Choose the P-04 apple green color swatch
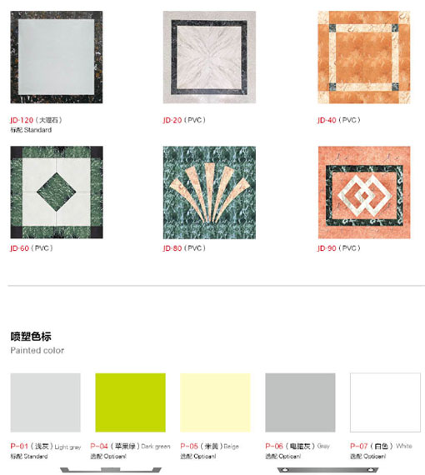425x475 pixels. [131, 402]
